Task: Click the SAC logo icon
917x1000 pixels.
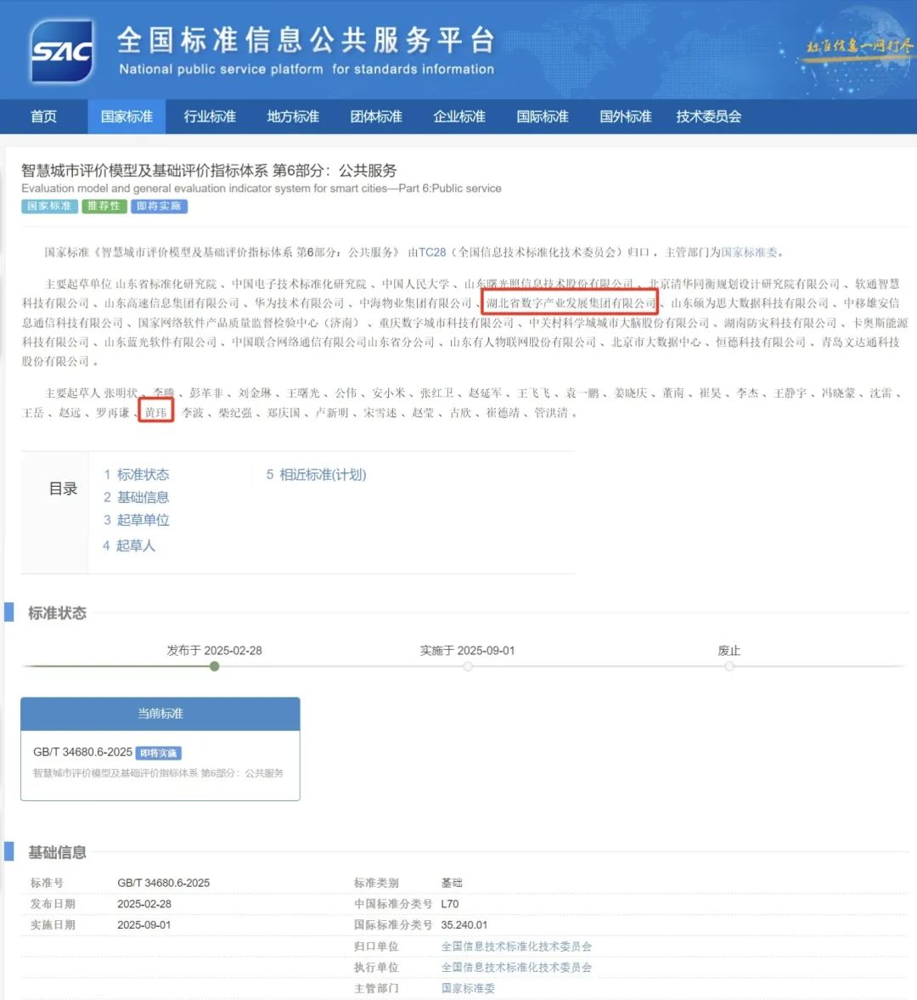Action: pyautogui.click(x=62, y=51)
